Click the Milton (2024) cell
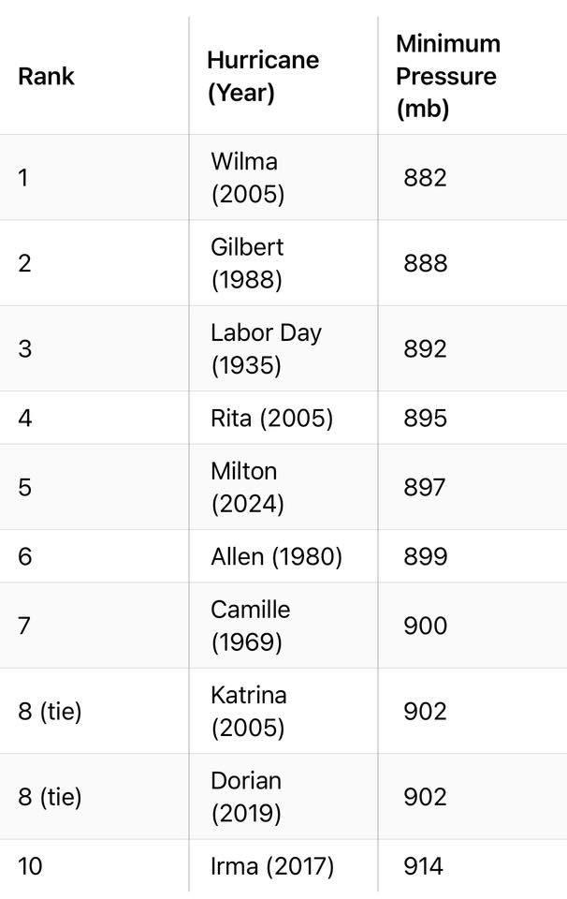Image resolution: width=567 pixels, height=899 pixels. point(247,487)
